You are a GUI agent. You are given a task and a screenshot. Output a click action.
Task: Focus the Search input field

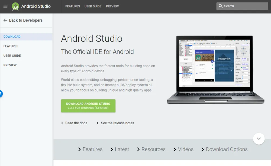click(242, 6)
